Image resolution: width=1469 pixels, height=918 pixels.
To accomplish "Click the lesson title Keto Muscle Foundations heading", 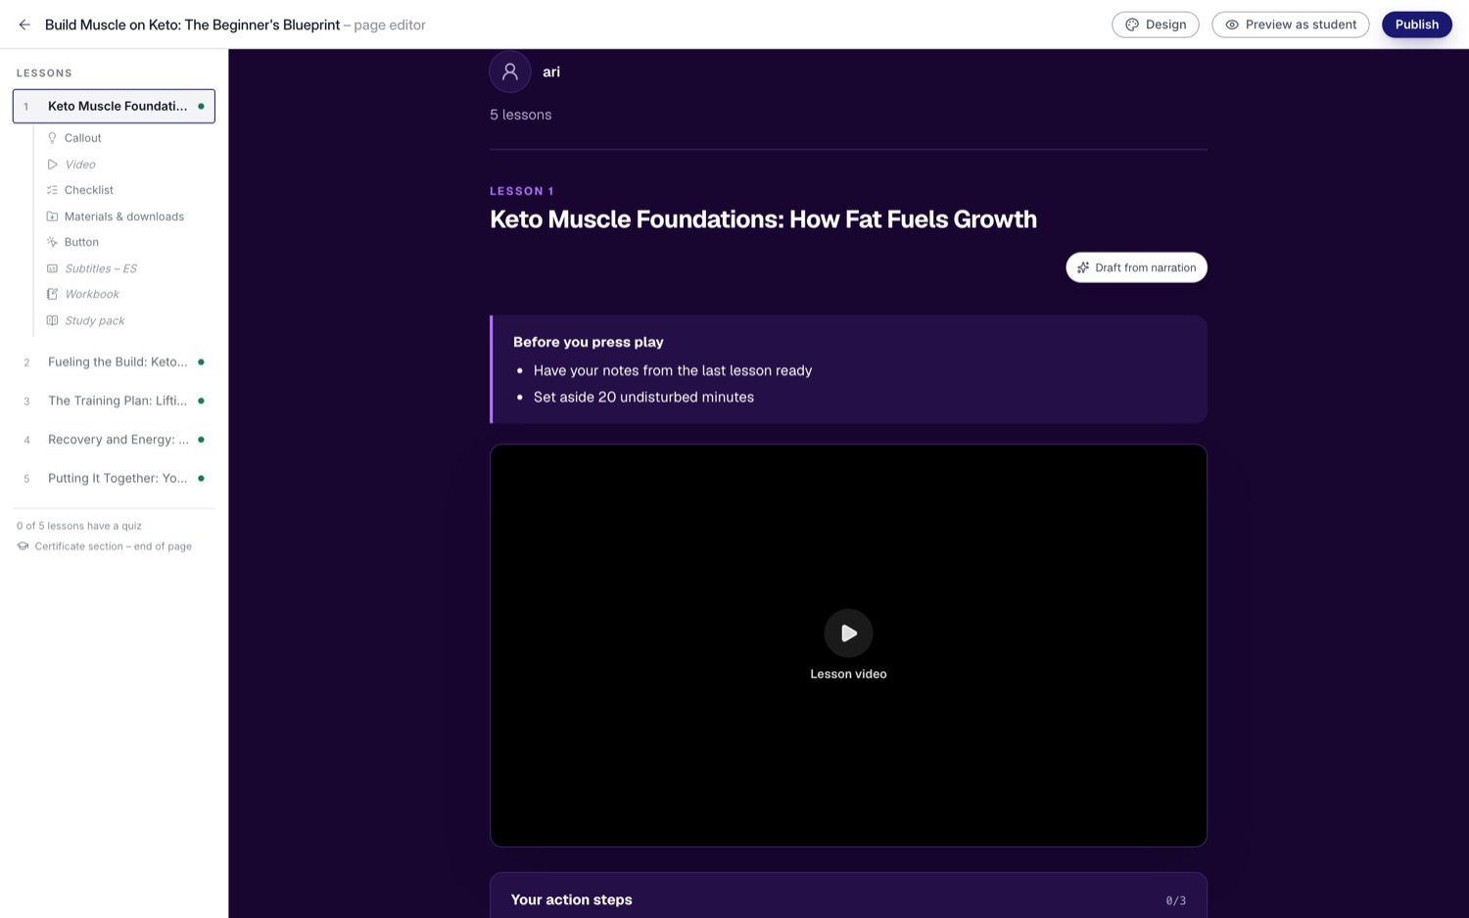I will 763,219.
